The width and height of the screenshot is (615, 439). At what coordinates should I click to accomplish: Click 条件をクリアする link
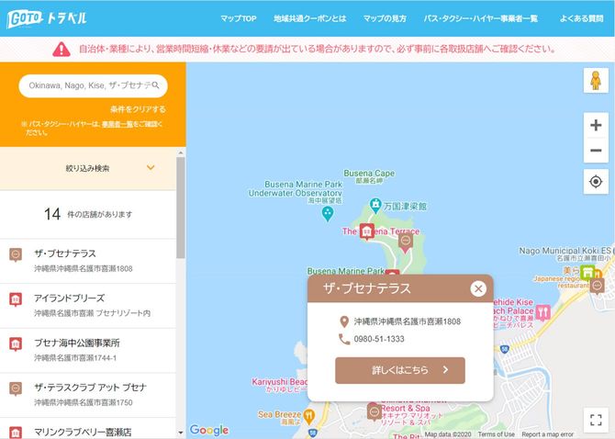tap(138, 109)
